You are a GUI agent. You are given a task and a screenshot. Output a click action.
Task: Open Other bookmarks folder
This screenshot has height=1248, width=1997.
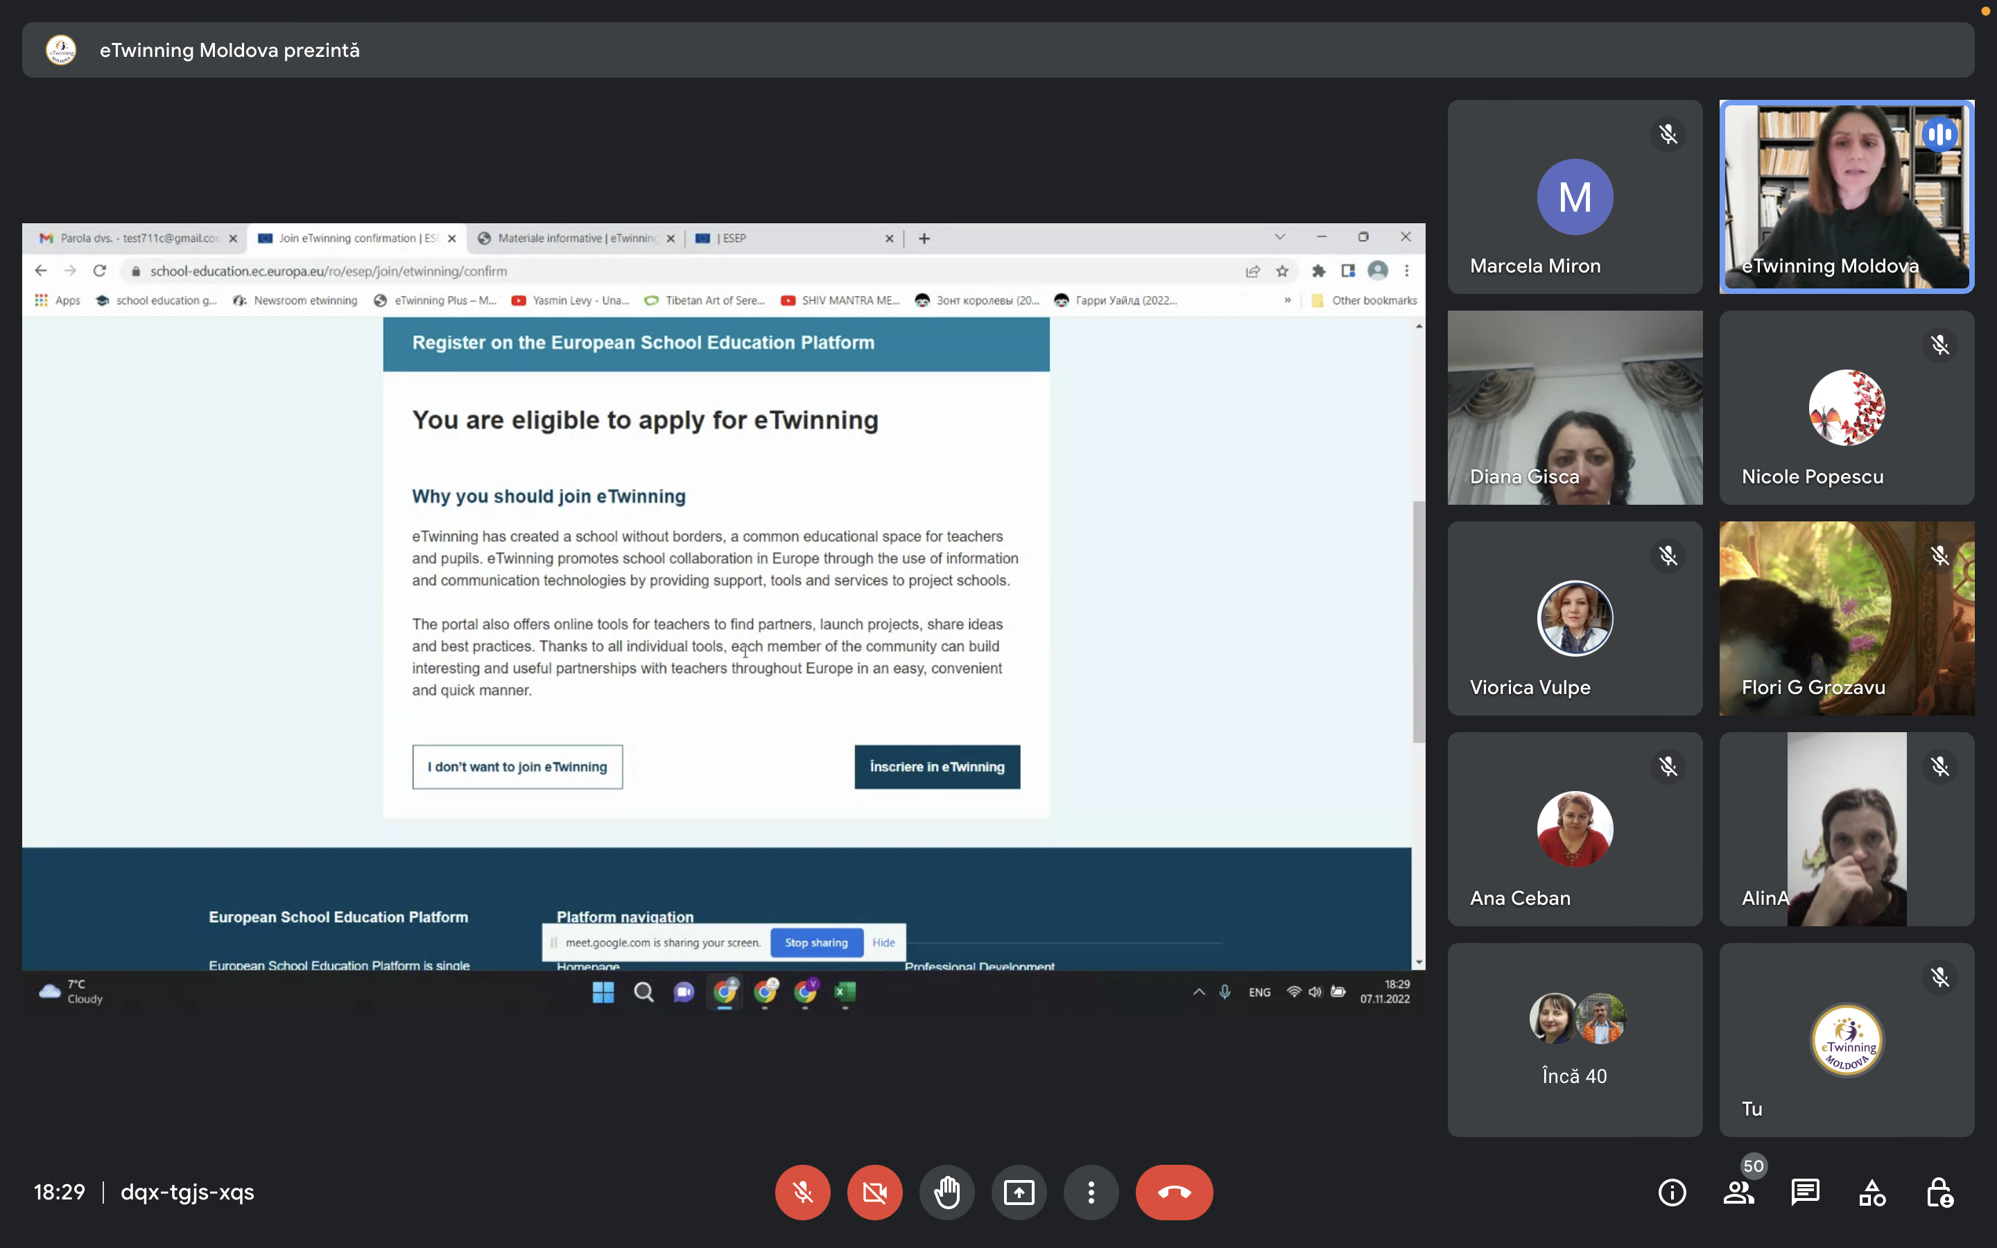click(x=1364, y=300)
